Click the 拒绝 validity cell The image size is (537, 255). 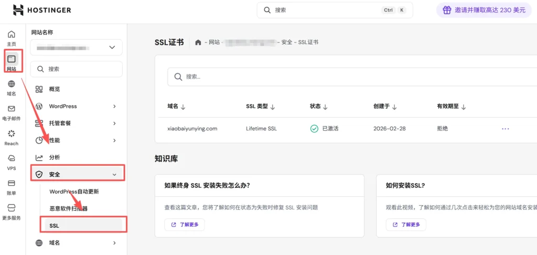[x=442, y=129]
